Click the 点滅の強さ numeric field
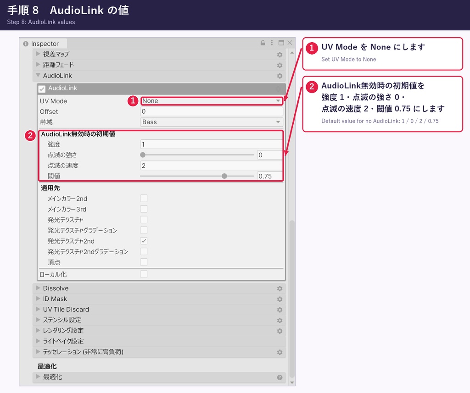Image resolution: width=470 pixels, height=393 pixels. click(x=270, y=155)
